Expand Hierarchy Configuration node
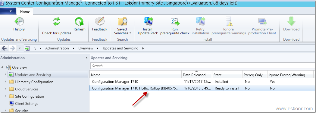Viewport: 316px width, 113px height. [5, 82]
